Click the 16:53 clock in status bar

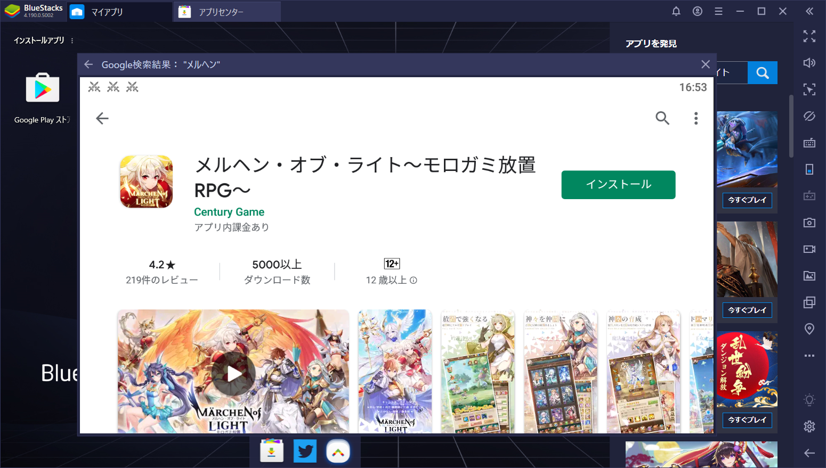[x=693, y=87]
